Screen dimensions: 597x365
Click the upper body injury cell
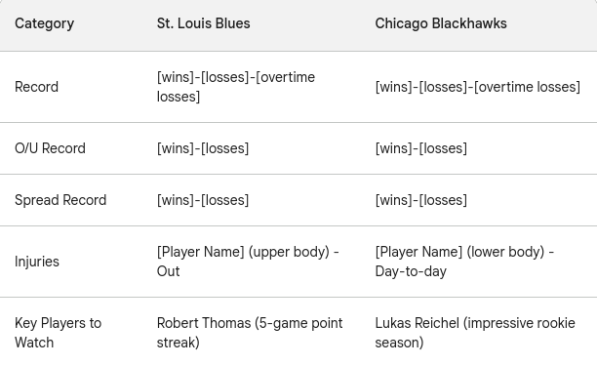248,262
